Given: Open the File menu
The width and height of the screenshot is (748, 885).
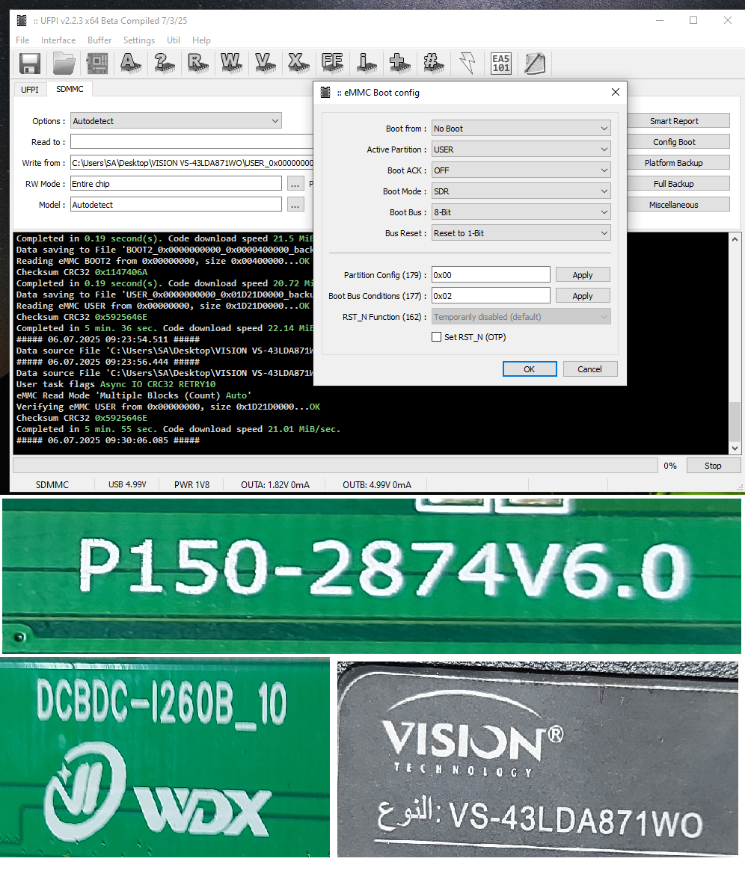Looking at the screenshot, I should click(x=22, y=40).
